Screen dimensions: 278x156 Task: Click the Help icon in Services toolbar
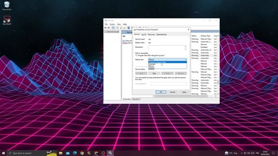tap(129, 28)
